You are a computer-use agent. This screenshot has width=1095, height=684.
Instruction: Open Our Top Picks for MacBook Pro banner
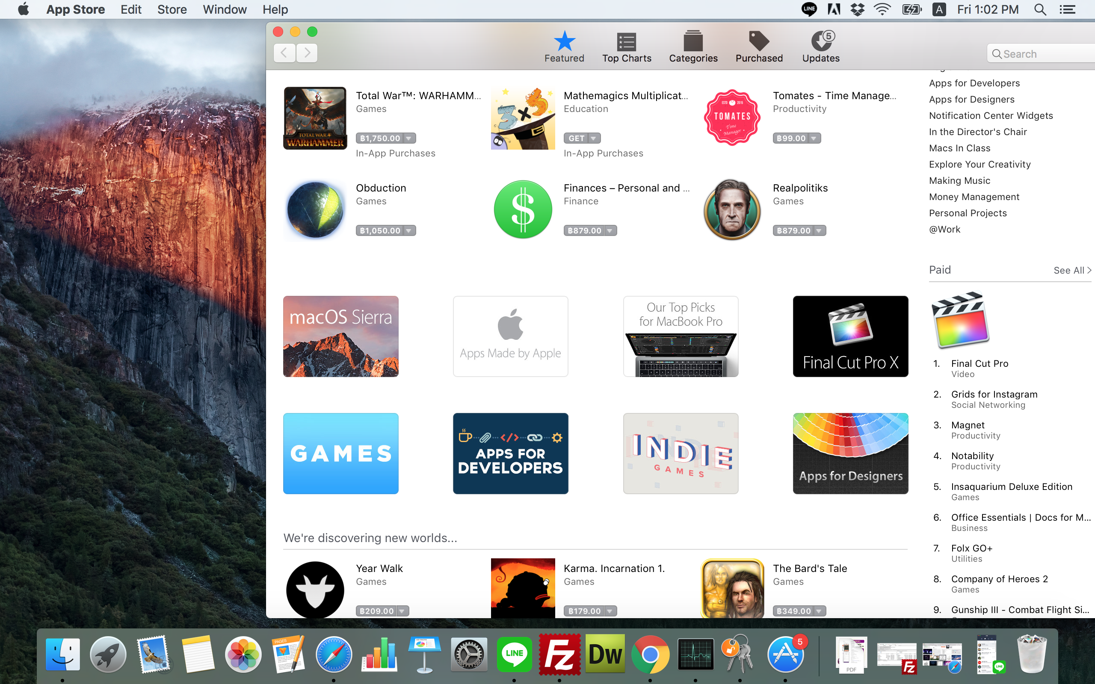tap(681, 336)
